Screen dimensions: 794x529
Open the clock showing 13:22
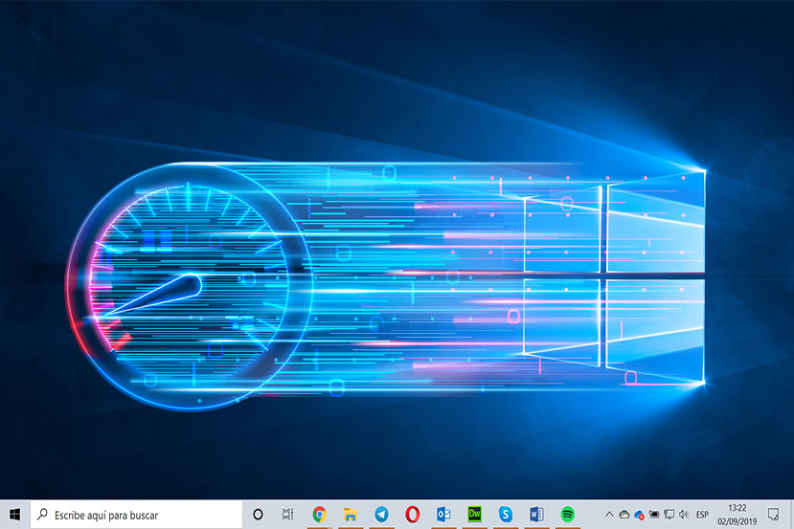[737, 515]
